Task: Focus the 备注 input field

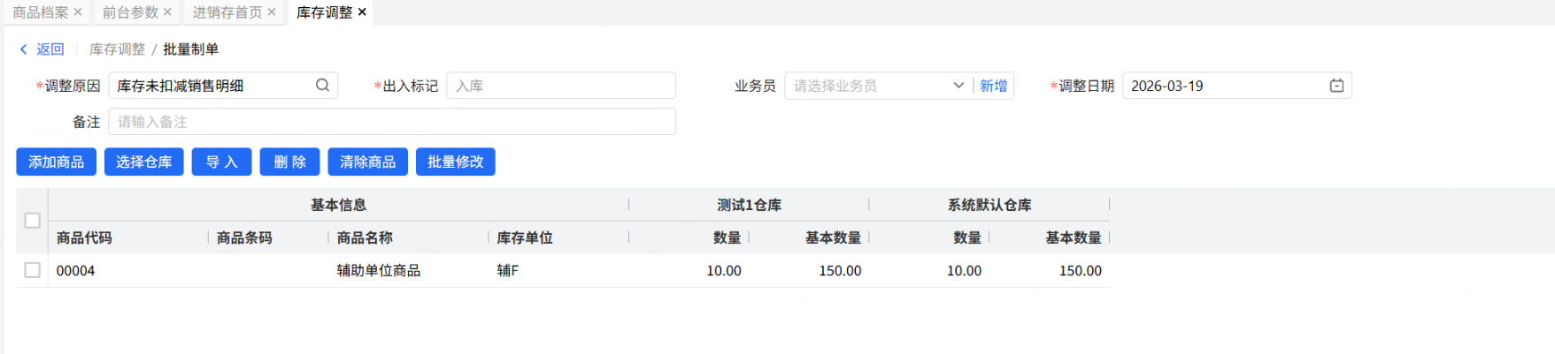Action: coord(391,122)
